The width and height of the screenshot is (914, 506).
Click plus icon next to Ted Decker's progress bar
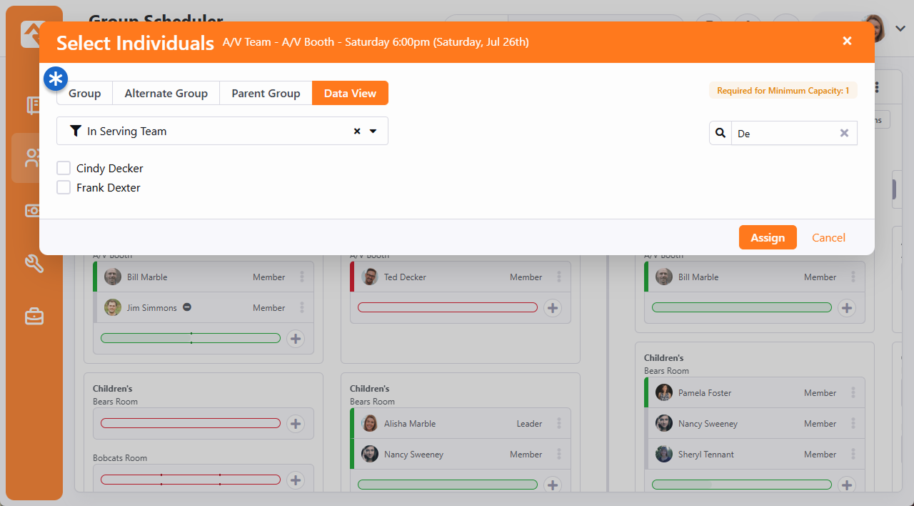pyautogui.click(x=552, y=308)
